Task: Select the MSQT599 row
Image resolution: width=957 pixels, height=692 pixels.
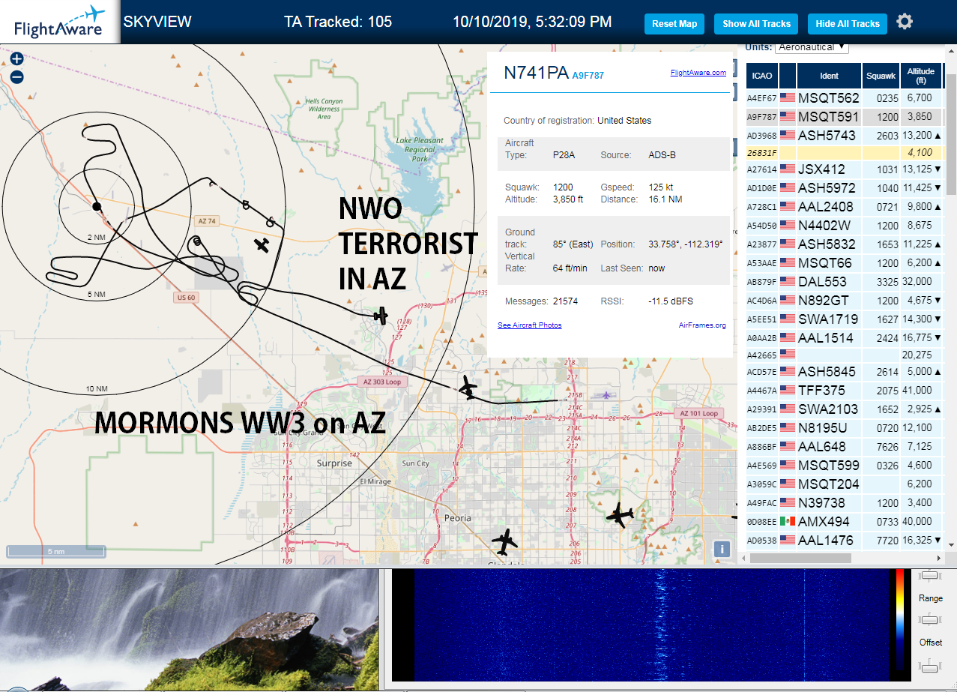Action: click(845, 465)
